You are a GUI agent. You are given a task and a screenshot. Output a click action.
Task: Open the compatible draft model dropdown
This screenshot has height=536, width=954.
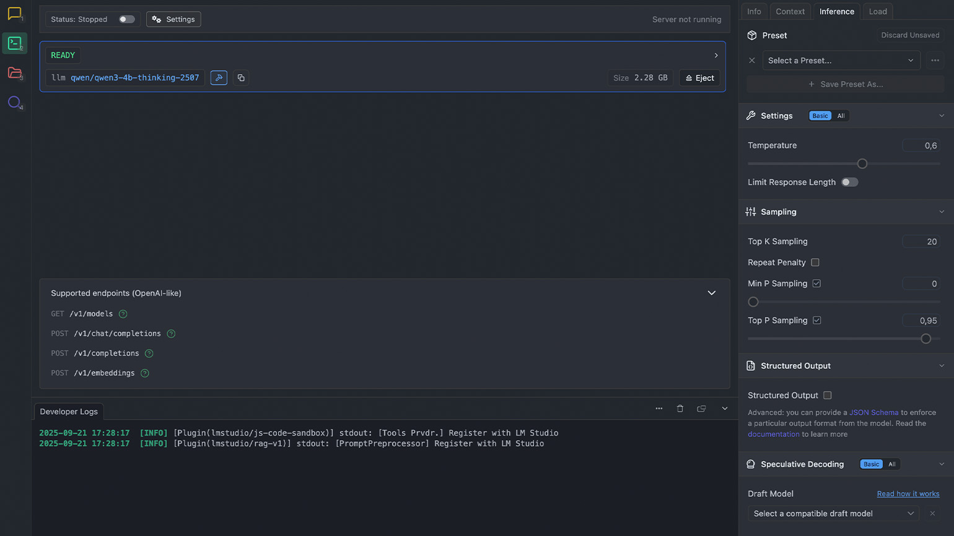click(x=833, y=514)
